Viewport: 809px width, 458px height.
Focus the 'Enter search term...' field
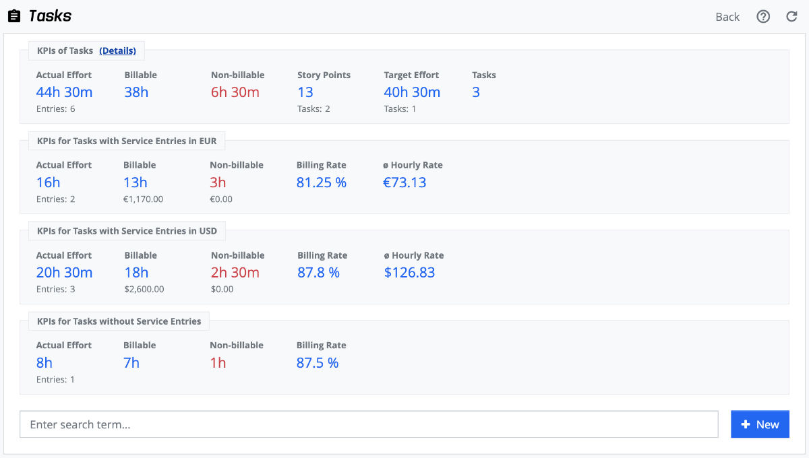point(369,424)
